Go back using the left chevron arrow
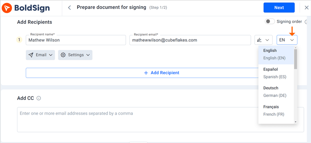 coord(70,8)
